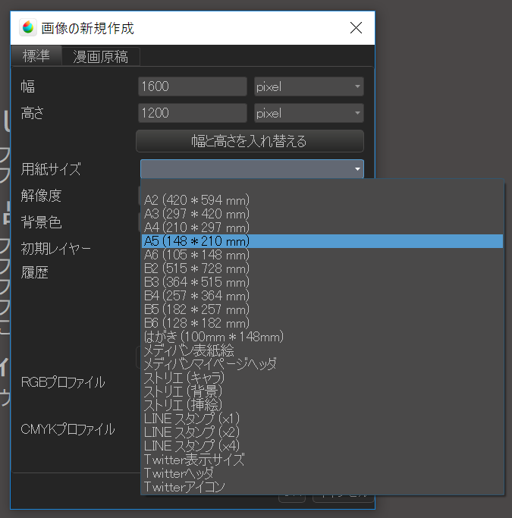Image resolution: width=512 pixels, height=518 pixels.
Task: Pick B6 (128 * 182 mm) option
Action: (x=322, y=323)
